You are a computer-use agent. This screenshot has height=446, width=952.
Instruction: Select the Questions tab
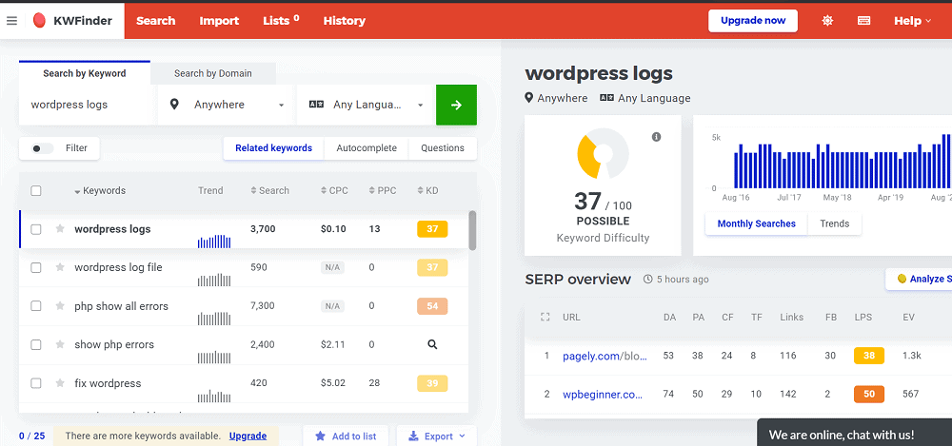(443, 148)
